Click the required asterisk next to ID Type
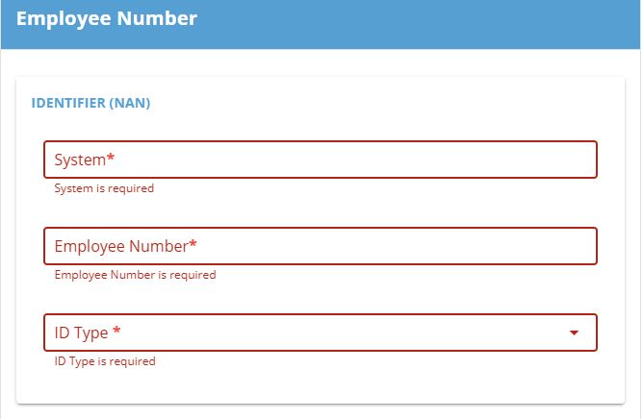Screen dimensions: 643x419 [116, 331]
